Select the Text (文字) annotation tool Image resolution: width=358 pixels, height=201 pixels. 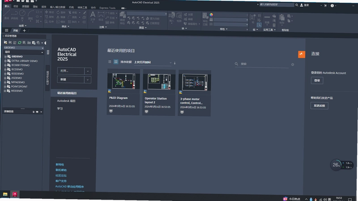click(93, 17)
